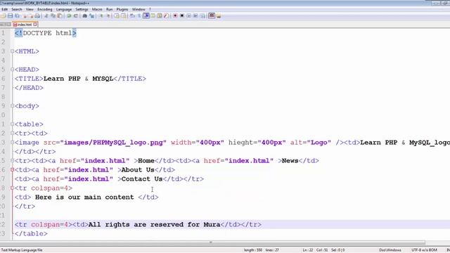450x253 pixels.
Task: Click the Zoom In toolbar icon
Action: click(101, 15)
